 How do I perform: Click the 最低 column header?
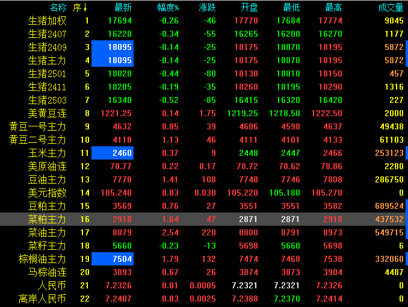(x=291, y=8)
